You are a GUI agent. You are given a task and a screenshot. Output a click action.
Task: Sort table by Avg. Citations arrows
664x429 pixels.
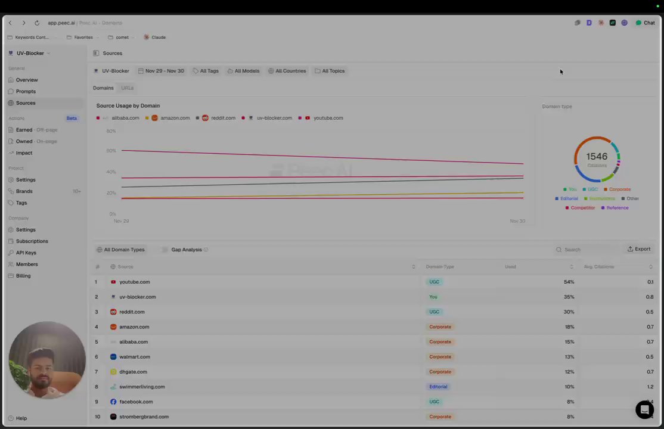point(651,267)
